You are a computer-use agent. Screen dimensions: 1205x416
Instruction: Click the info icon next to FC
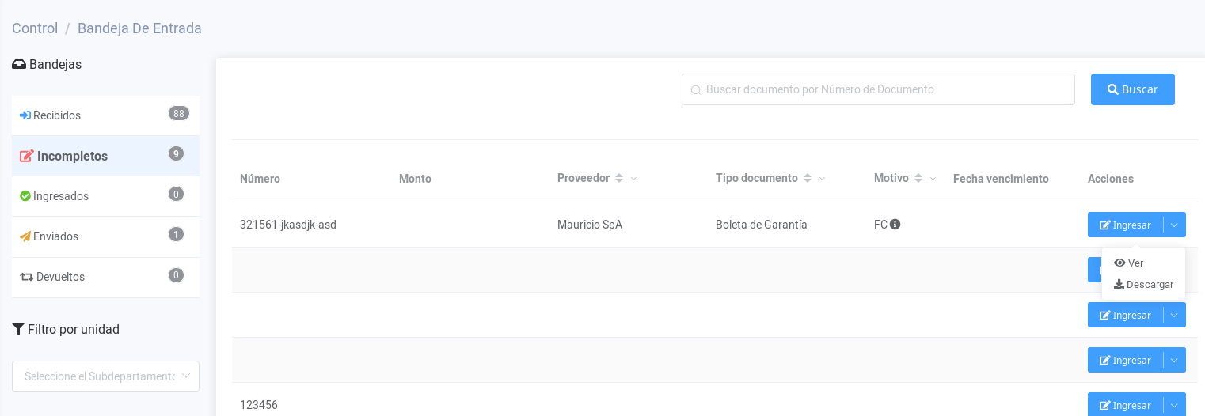(895, 225)
